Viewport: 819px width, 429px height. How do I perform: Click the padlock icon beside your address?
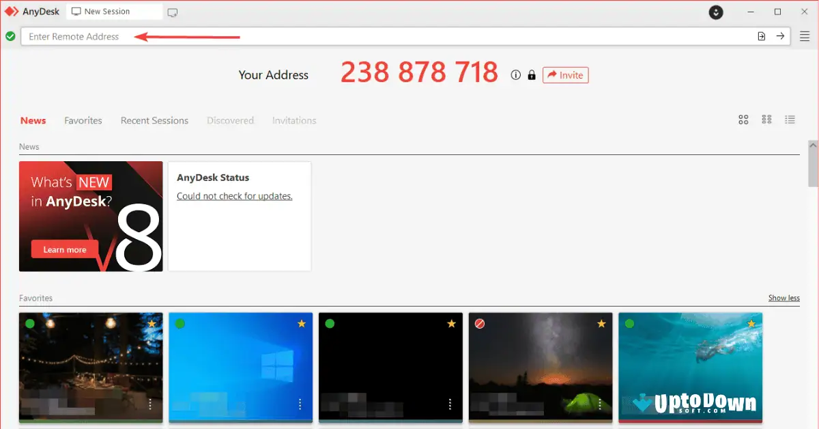(x=531, y=75)
